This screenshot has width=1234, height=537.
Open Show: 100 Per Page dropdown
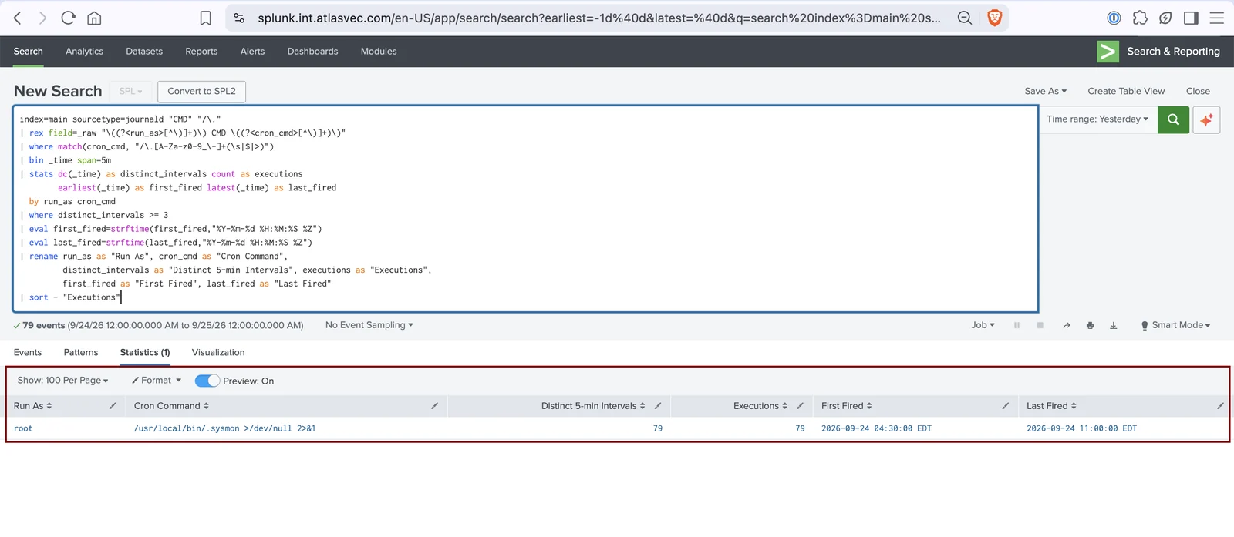62,381
